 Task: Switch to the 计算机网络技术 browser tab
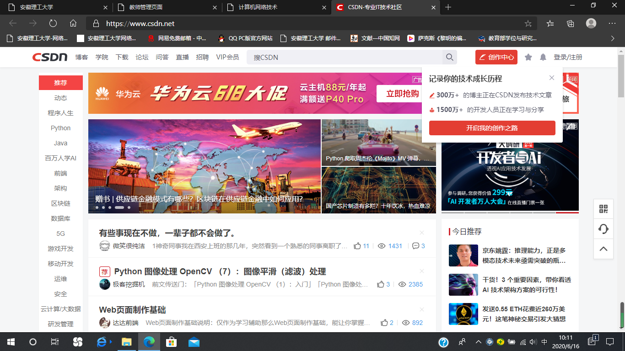[x=277, y=7]
